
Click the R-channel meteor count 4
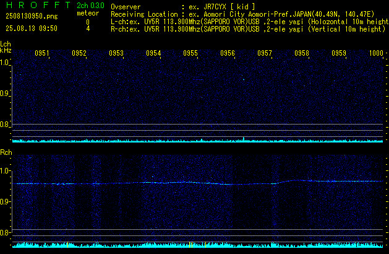(88, 28)
